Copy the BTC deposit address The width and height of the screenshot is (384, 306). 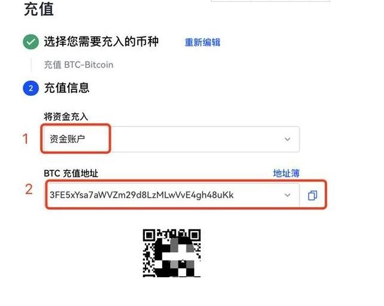312,195
